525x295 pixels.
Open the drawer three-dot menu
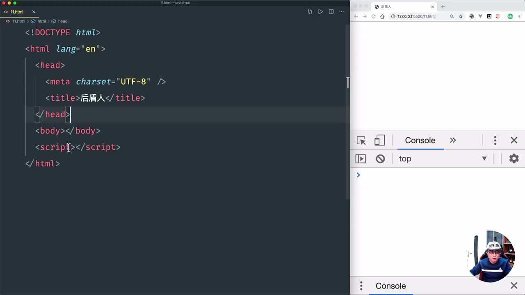click(361, 286)
